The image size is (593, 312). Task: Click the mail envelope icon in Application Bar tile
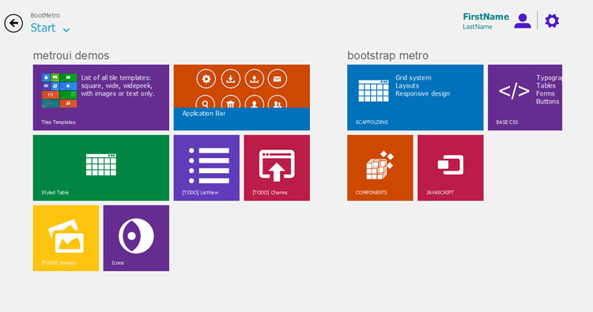[278, 79]
